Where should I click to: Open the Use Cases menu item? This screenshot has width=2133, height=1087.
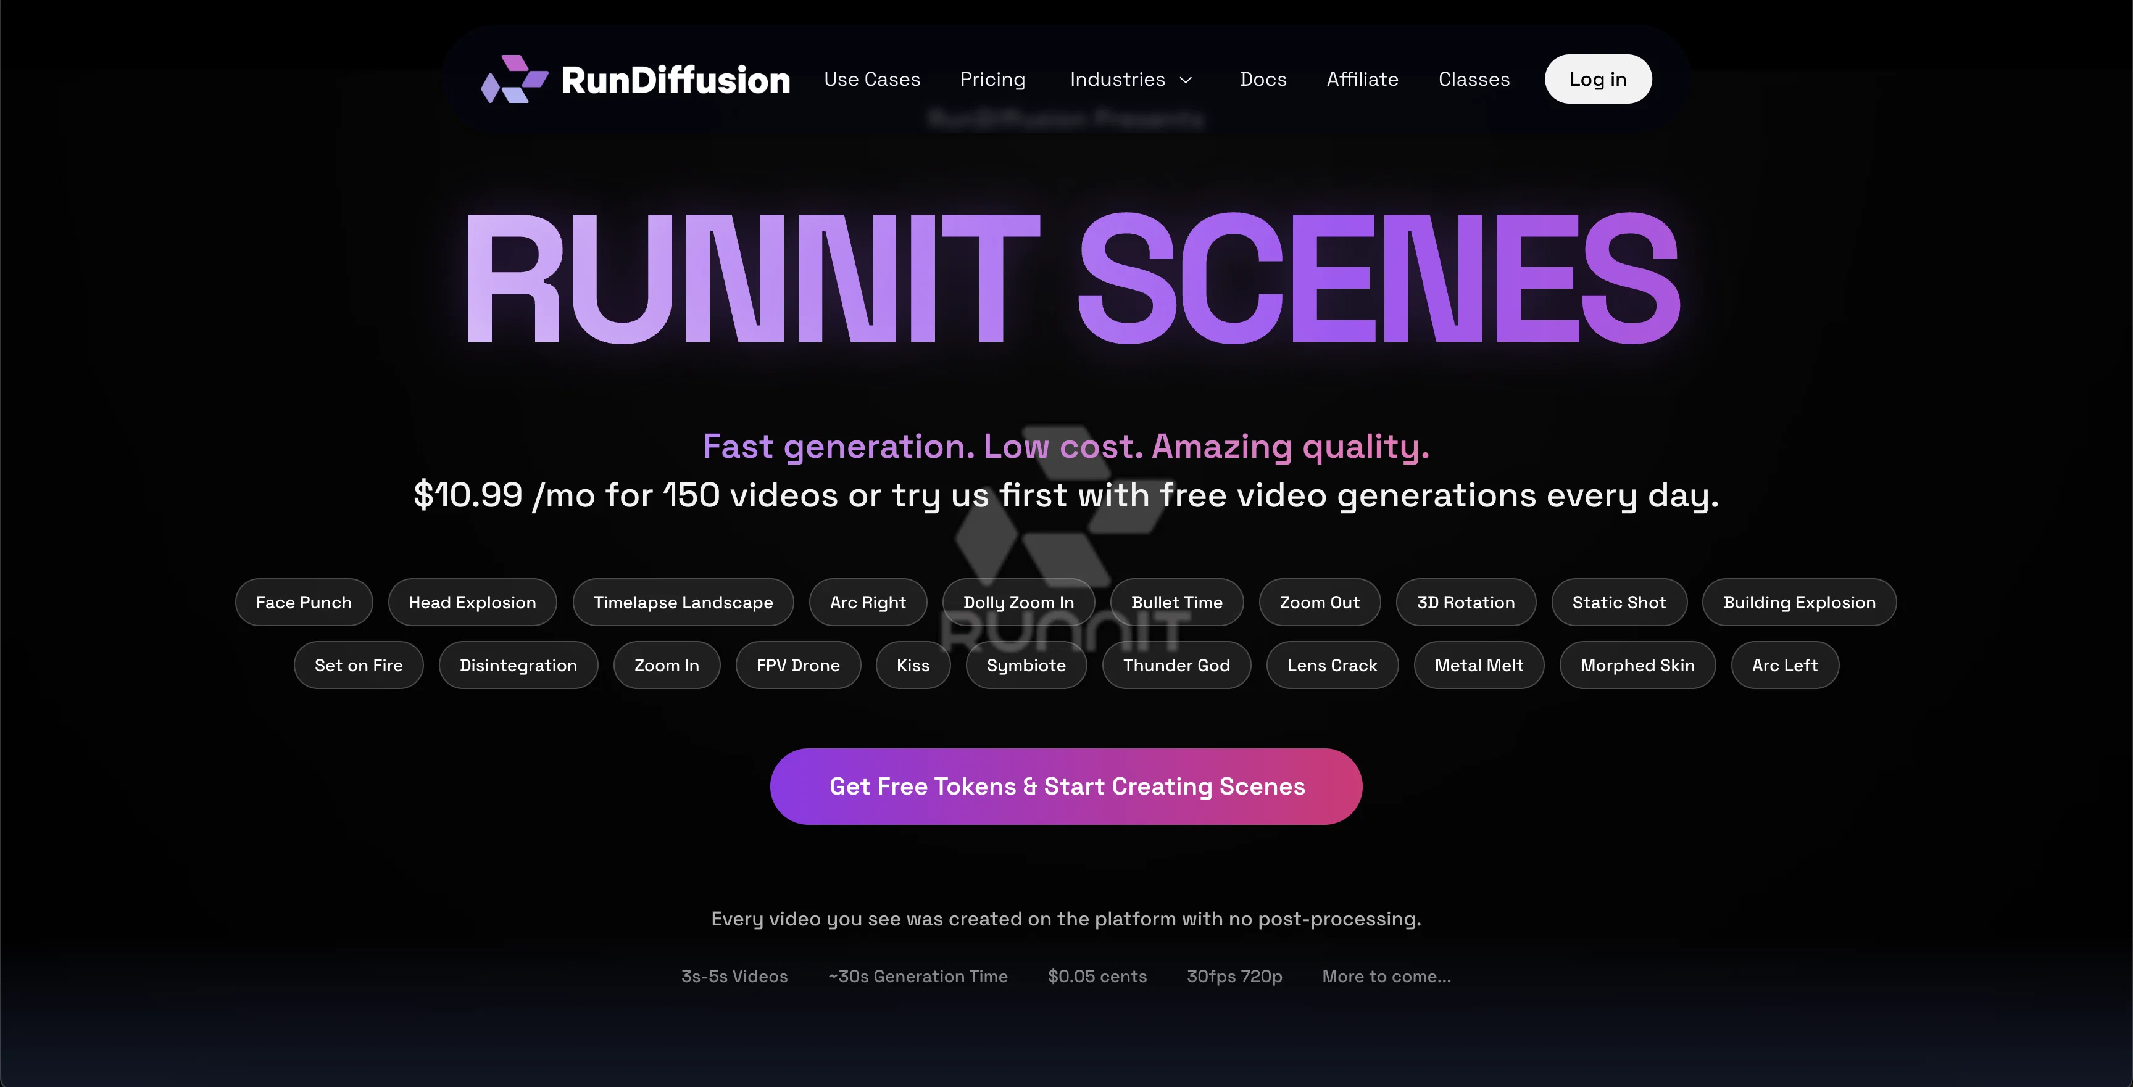[x=872, y=80]
